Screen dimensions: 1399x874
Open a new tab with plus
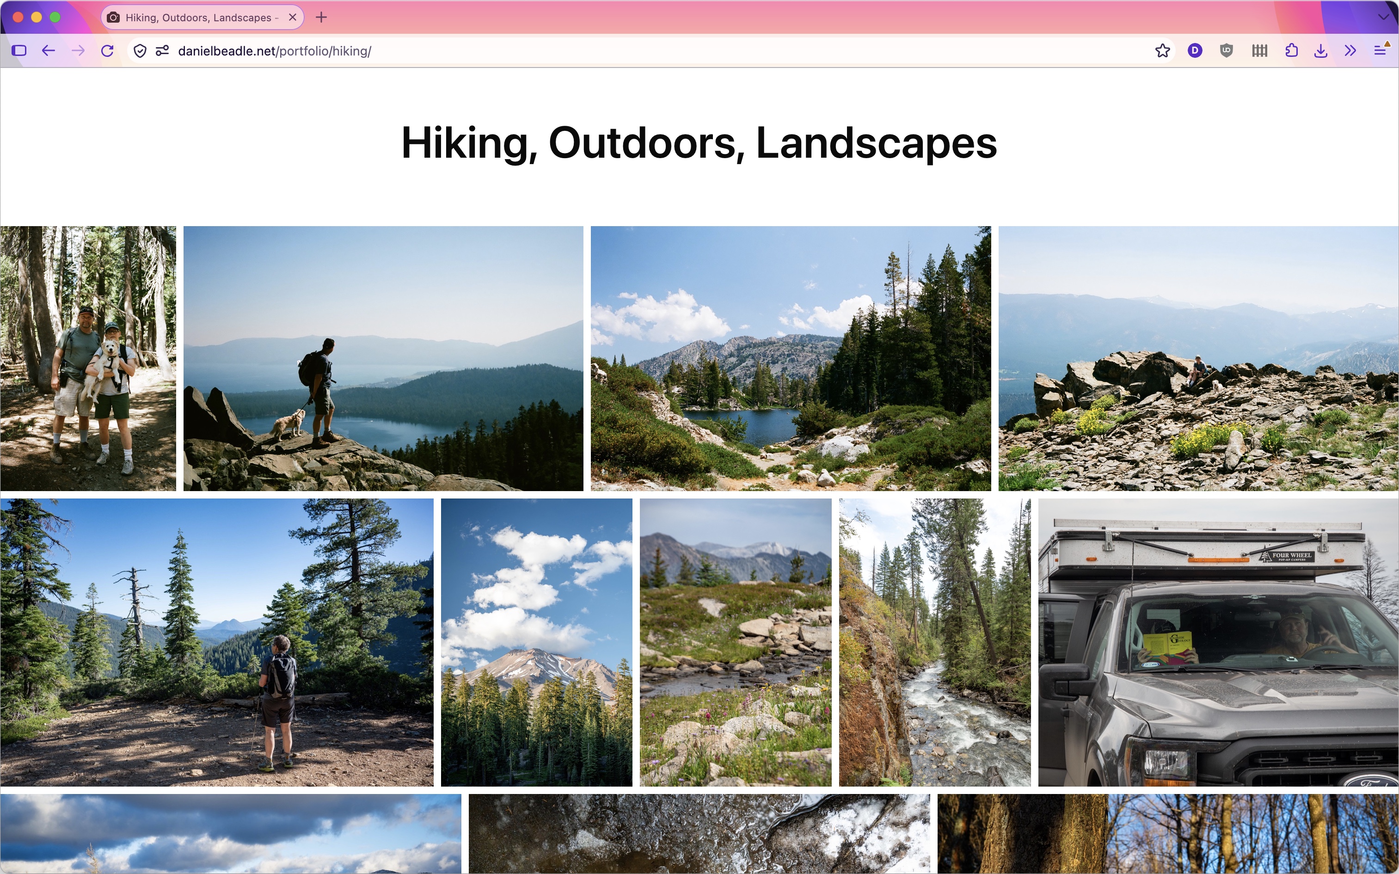[x=321, y=18]
